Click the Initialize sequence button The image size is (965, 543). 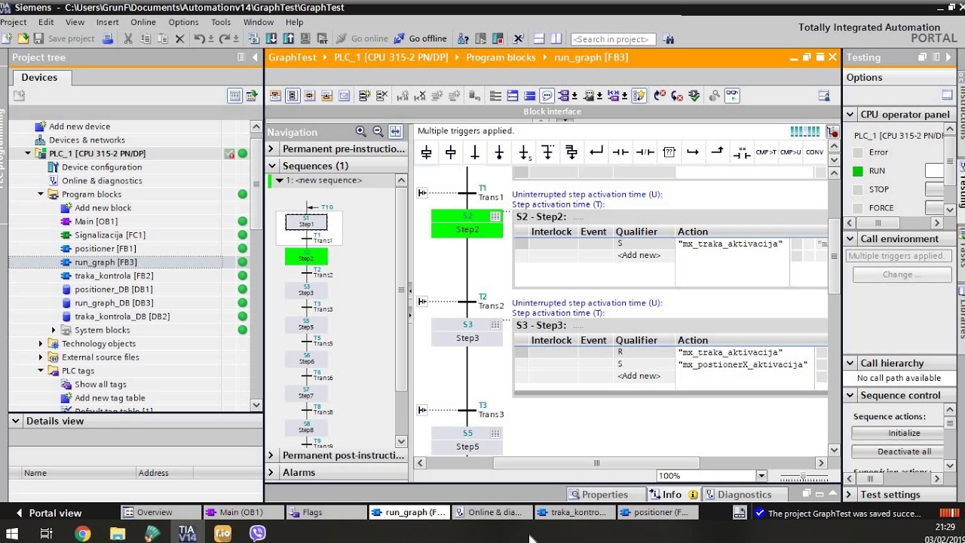coord(903,433)
